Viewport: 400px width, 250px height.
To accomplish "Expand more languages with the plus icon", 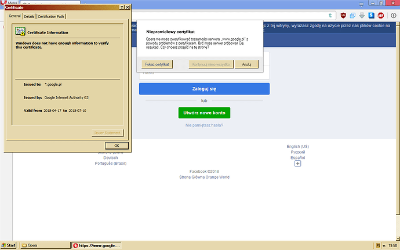I will 298,164.
